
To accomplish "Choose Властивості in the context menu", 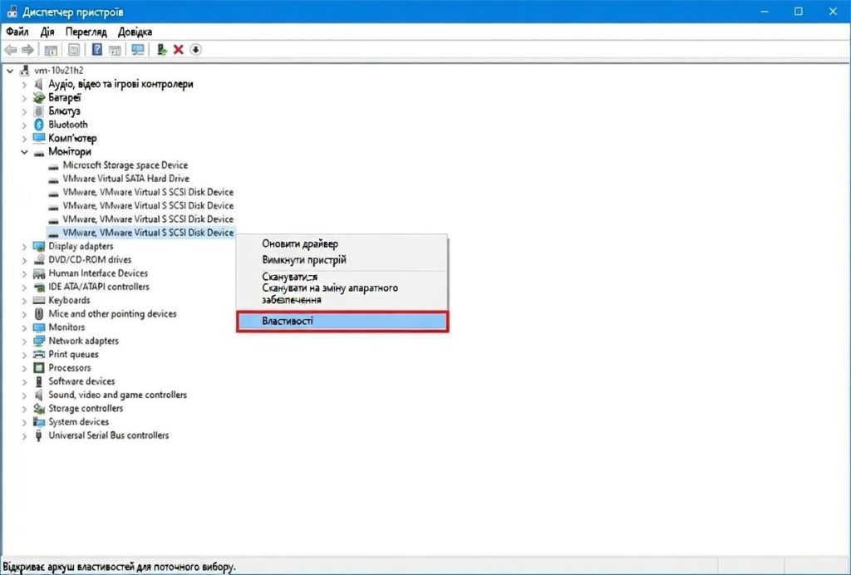I will tap(342, 322).
